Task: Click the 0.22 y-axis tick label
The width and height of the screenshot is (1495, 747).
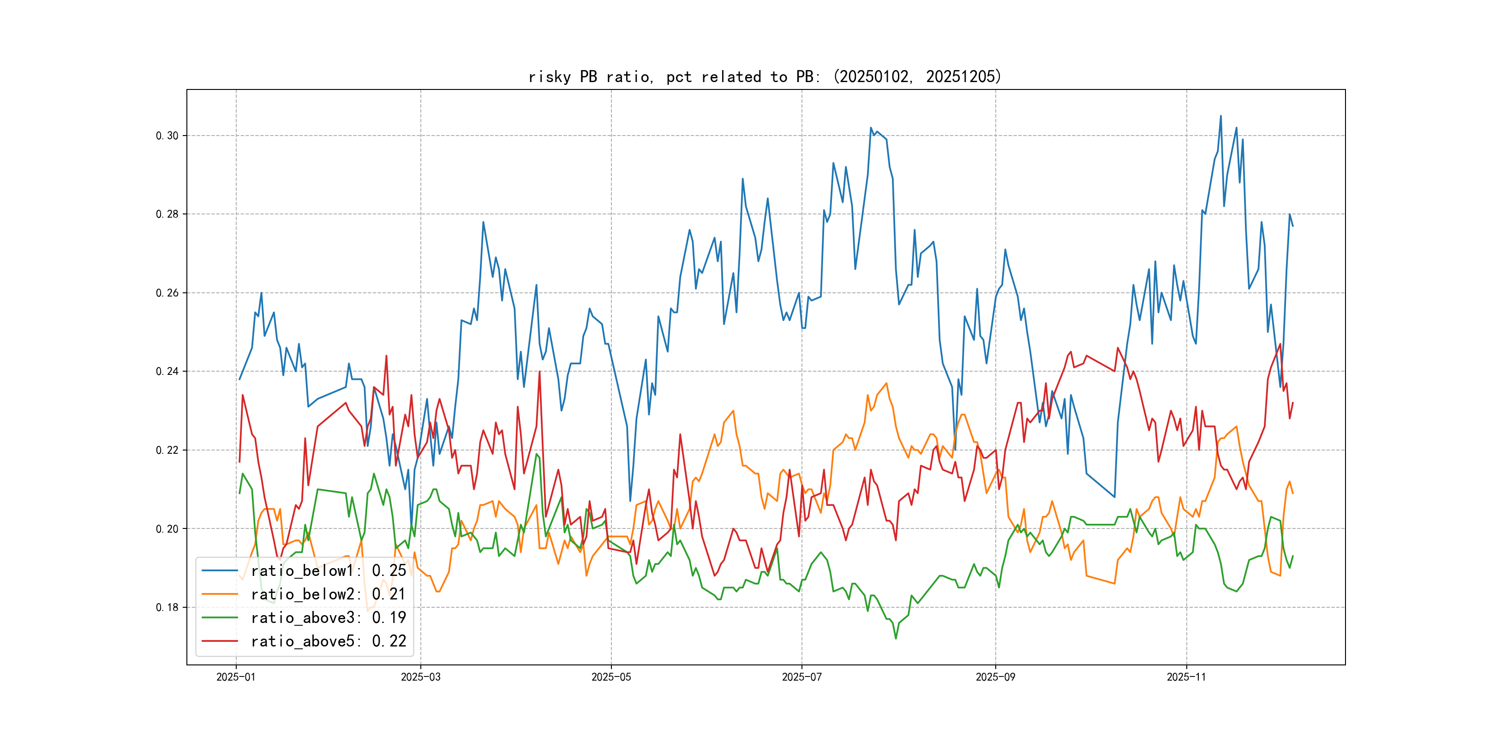Action: [167, 451]
